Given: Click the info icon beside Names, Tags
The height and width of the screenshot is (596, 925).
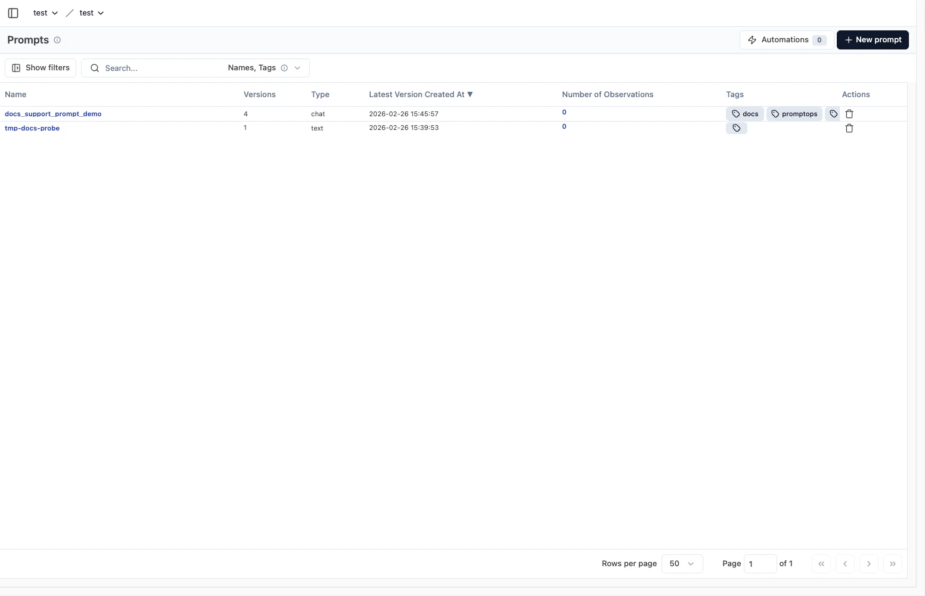Looking at the screenshot, I should pos(285,68).
